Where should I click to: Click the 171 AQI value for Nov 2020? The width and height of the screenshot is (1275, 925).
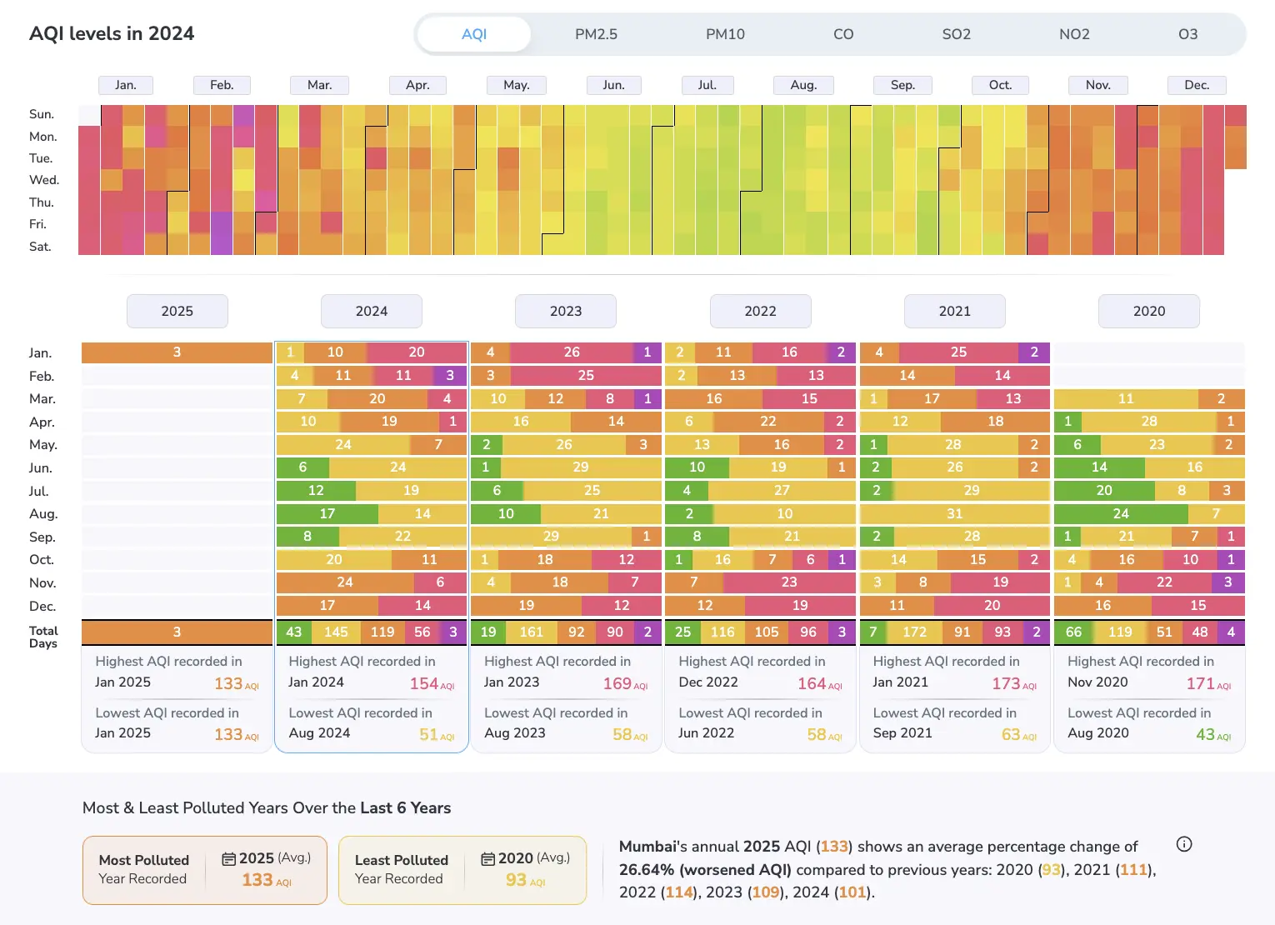coord(1208,683)
